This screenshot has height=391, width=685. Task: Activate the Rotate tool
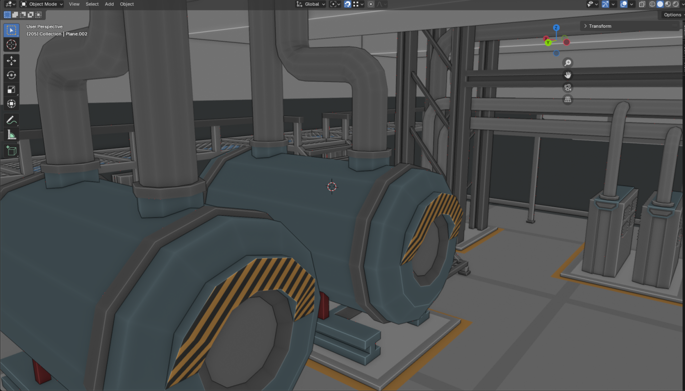(11, 75)
